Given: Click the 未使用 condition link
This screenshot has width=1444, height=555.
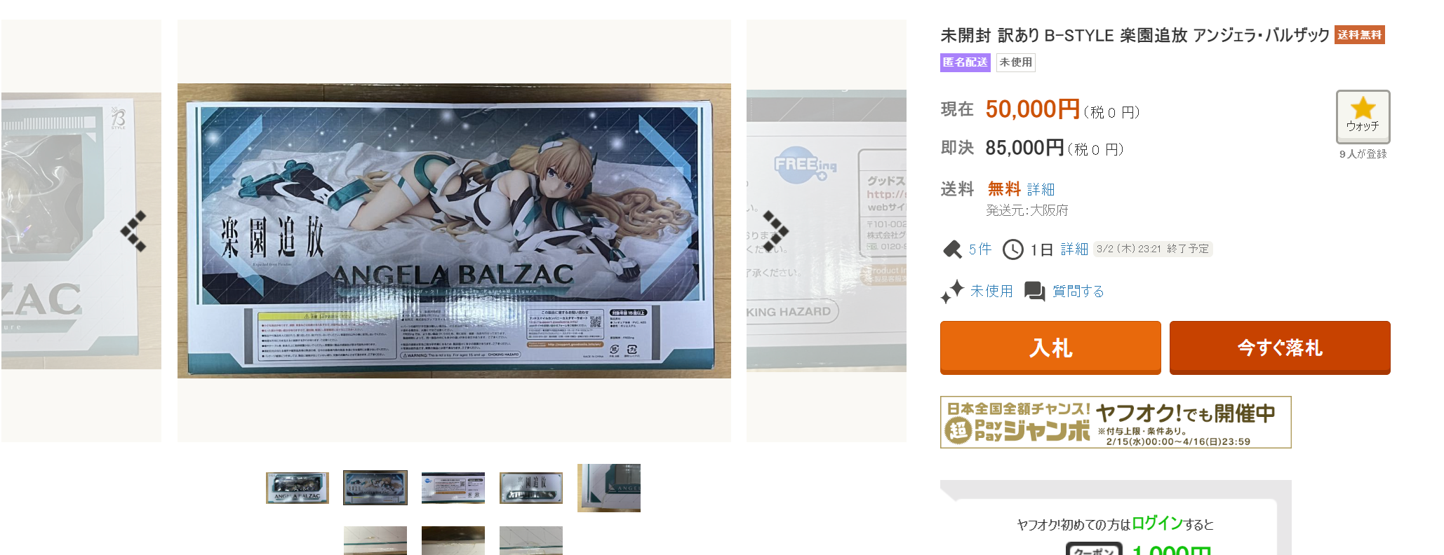Looking at the screenshot, I should point(991,292).
